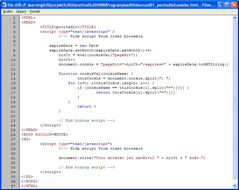Open the Formát menu
Image resolution: width=239 pixels, height=190 pixels.
tap(35, 11)
